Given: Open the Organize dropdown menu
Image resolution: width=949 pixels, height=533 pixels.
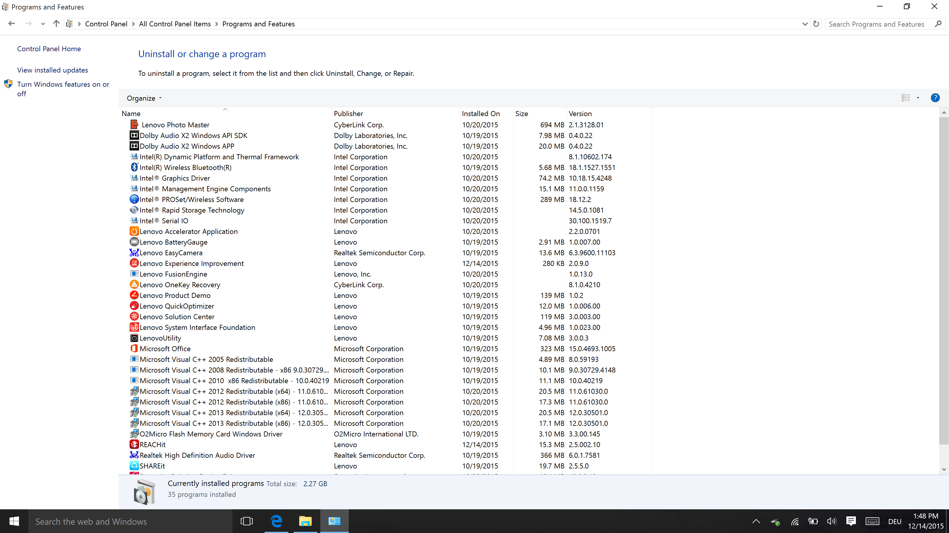Looking at the screenshot, I should (144, 98).
